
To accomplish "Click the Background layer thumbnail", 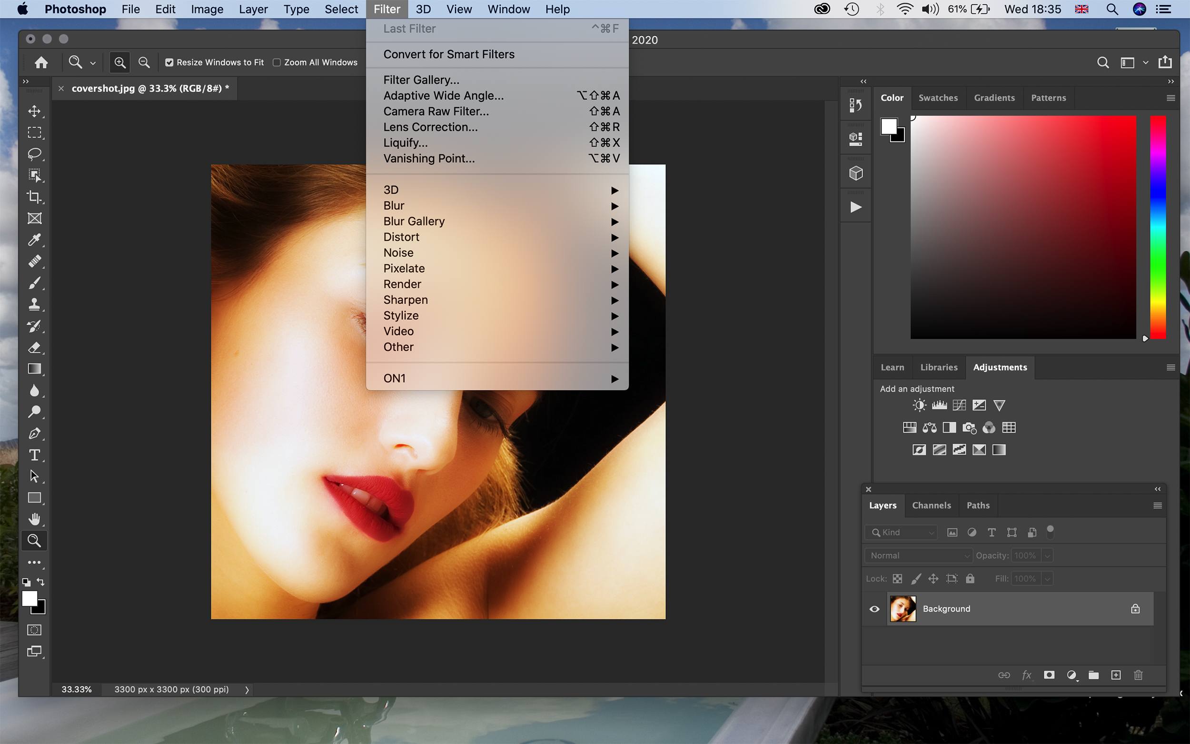I will click(902, 609).
